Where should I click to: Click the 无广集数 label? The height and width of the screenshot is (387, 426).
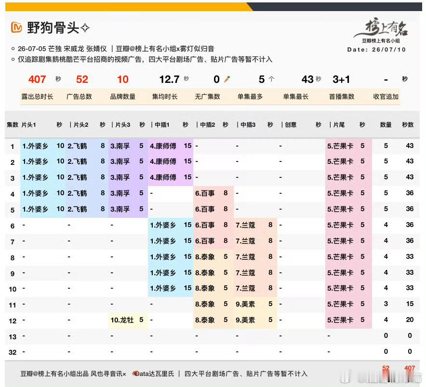pos(207,96)
